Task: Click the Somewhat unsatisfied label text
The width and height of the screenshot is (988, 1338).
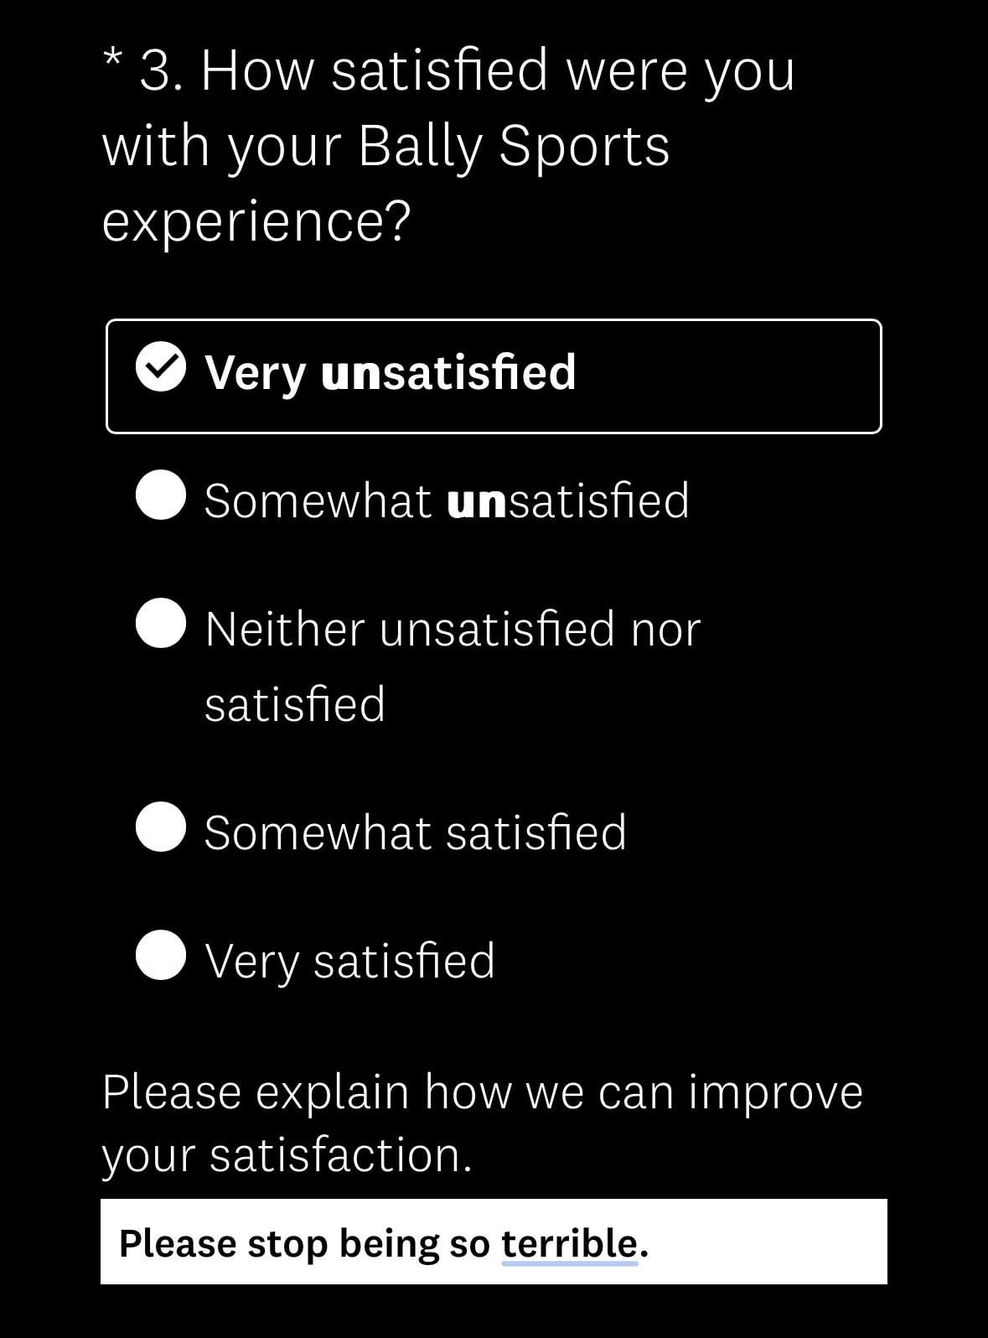Action: point(446,500)
